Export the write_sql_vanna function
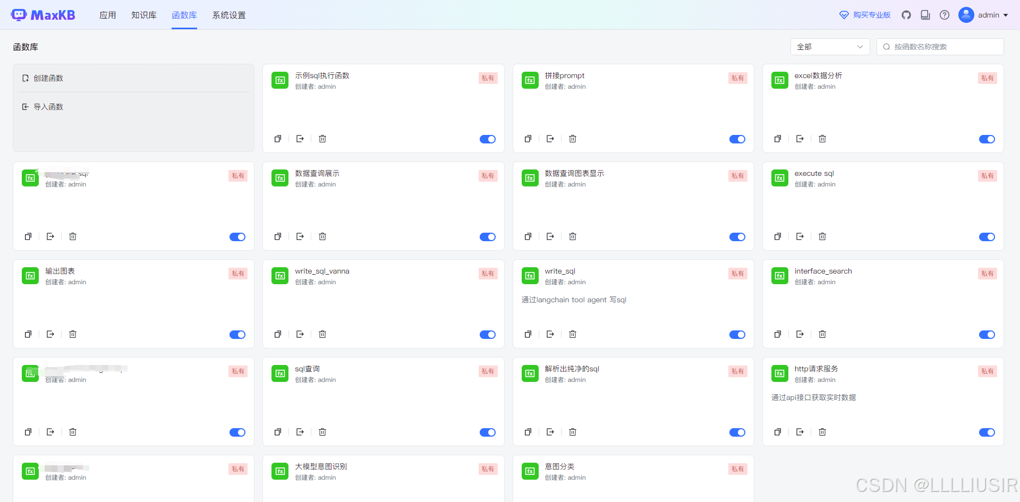The height and width of the screenshot is (502, 1020). (300, 334)
